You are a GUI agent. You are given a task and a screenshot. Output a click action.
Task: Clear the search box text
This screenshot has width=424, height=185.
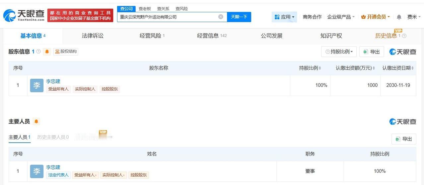click(x=221, y=17)
